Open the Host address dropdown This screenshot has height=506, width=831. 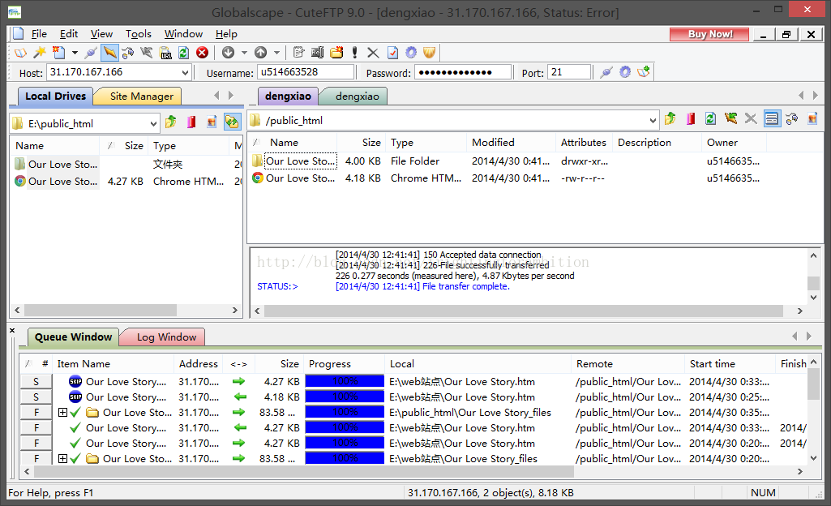(x=185, y=73)
